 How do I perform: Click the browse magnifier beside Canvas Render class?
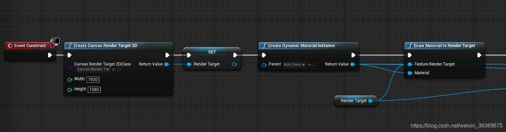(119, 70)
